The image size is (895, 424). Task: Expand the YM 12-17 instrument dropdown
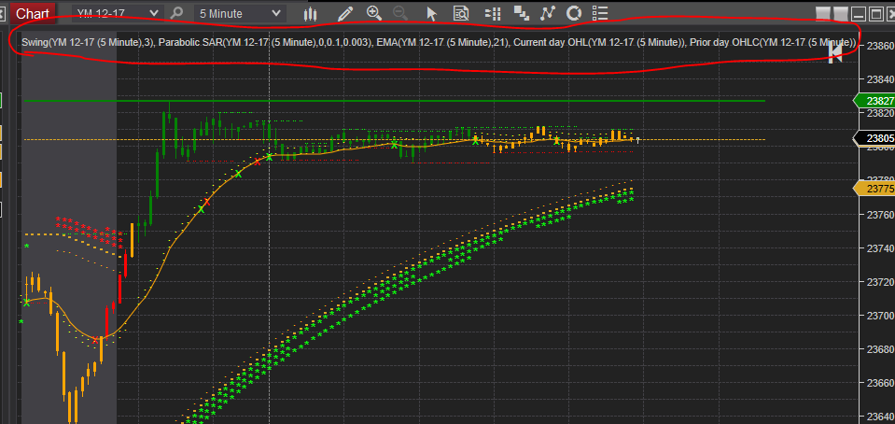point(117,14)
